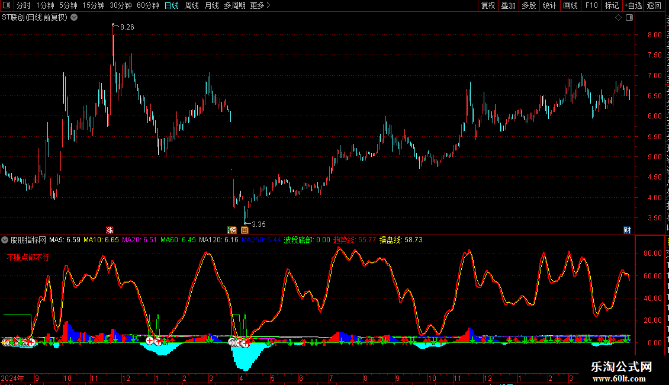Click the orange 回 marker icon
The image size is (669, 385).
click(x=245, y=230)
